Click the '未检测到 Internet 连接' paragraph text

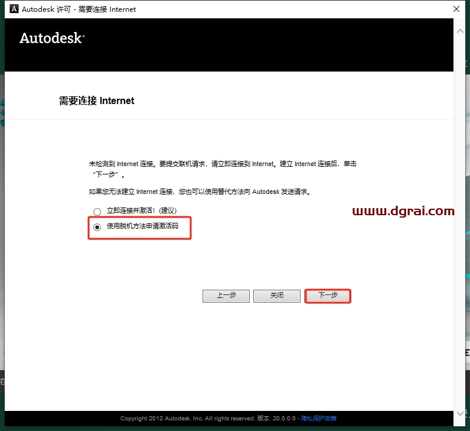coord(223,169)
